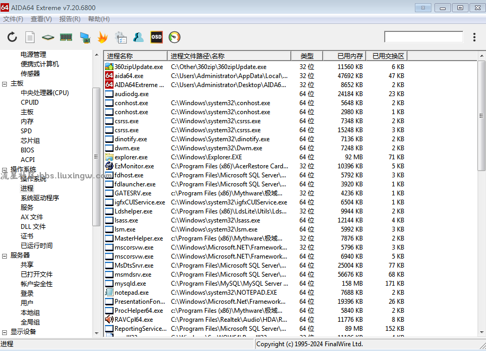The image size is (486, 351).
Task: Select ACPI in the tree
Action: (28, 159)
